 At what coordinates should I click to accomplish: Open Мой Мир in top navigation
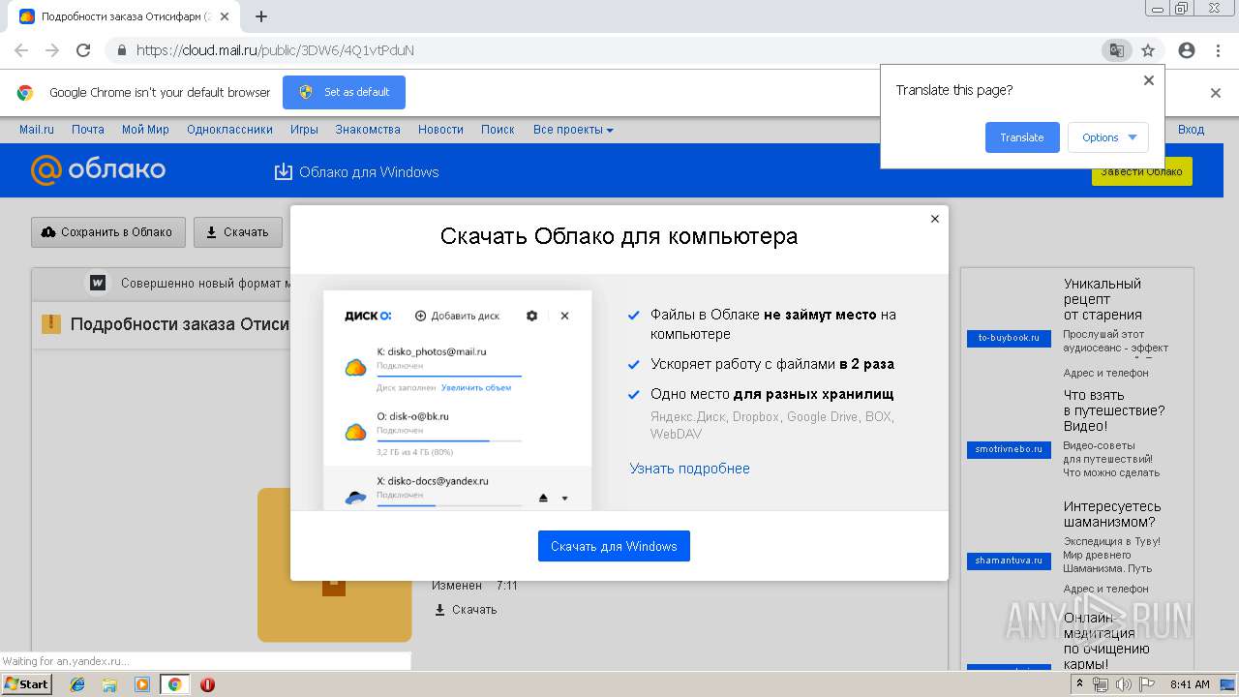145,130
